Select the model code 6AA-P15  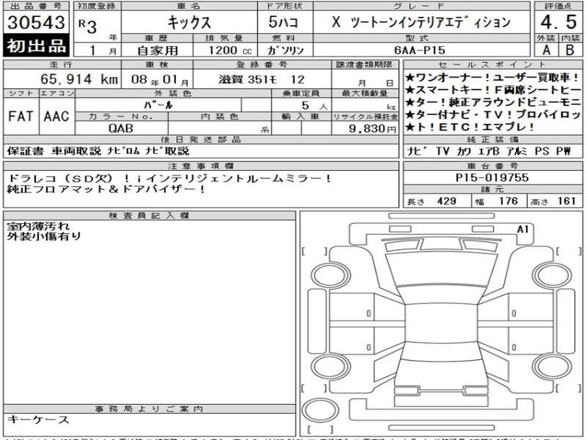click(420, 50)
